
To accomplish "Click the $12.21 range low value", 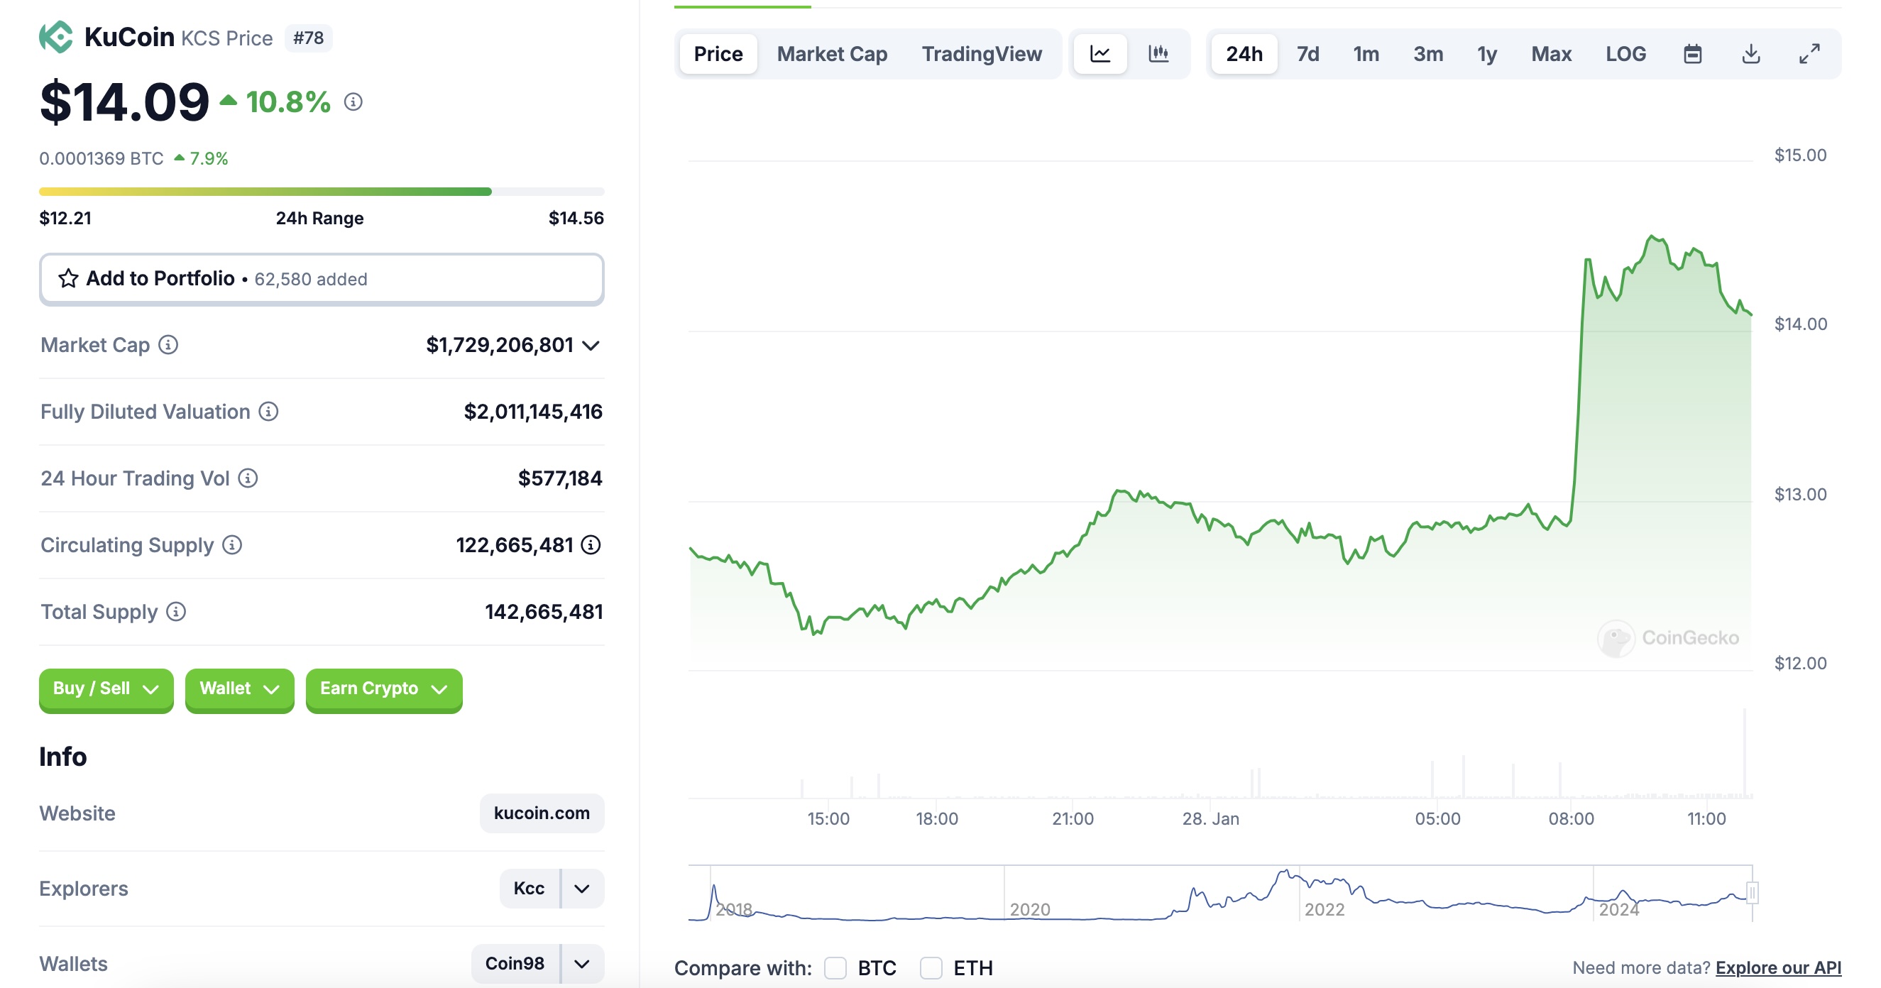I will coord(65,218).
